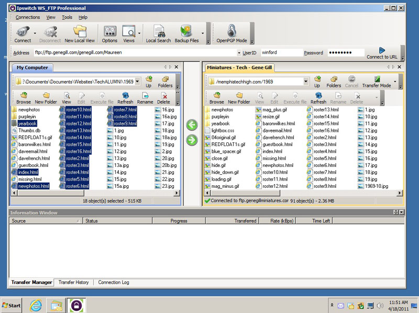Viewport: 419px width, 313px height.
Task: Expand the Connect button dropdown arrow
Action: pyautogui.click(x=35, y=33)
